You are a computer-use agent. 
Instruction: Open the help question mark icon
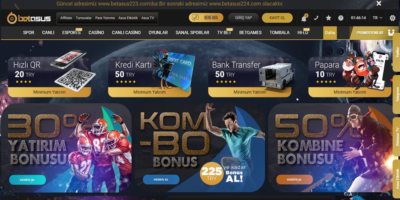(x=341, y=18)
